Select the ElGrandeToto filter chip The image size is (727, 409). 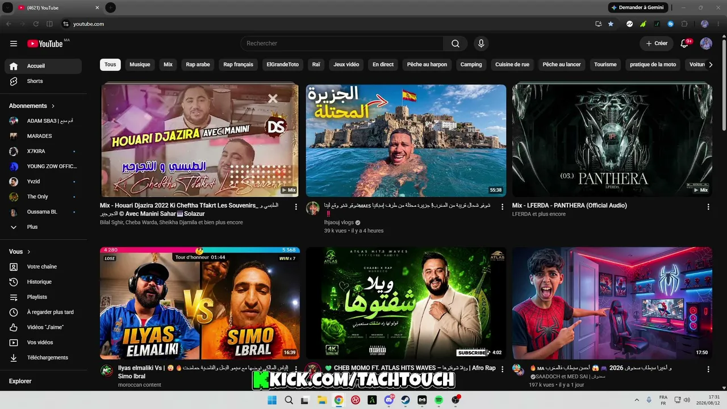pyautogui.click(x=283, y=65)
